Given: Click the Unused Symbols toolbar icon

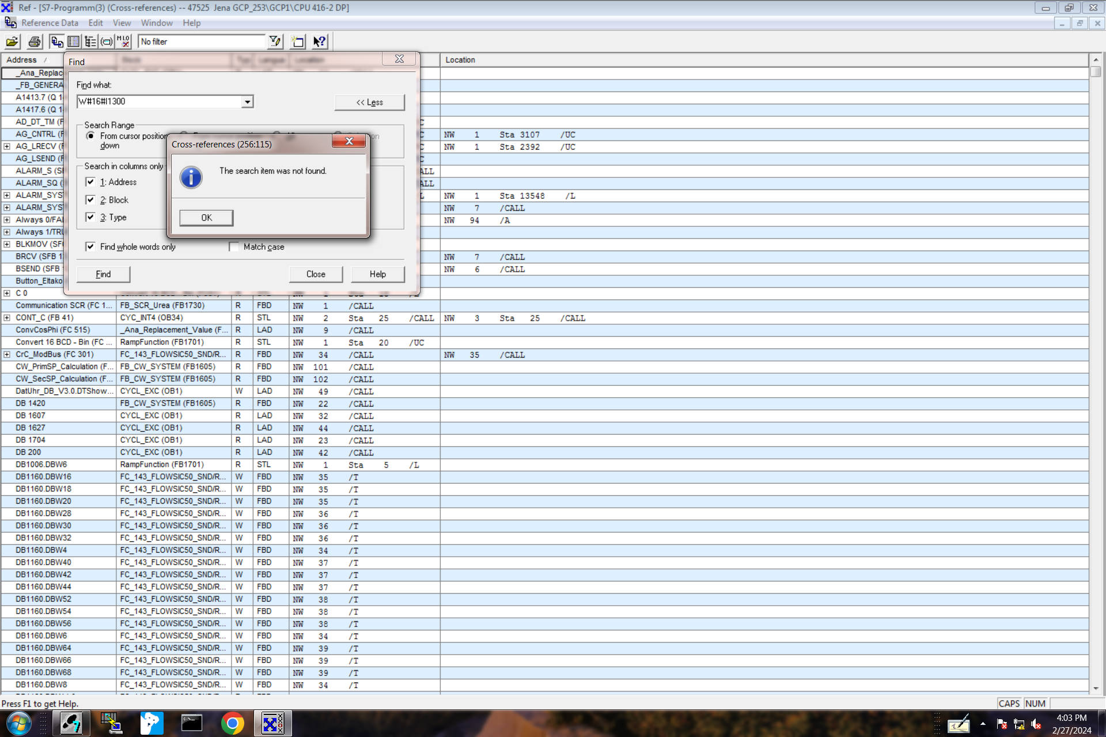Looking at the screenshot, I should tap(107, 41).
